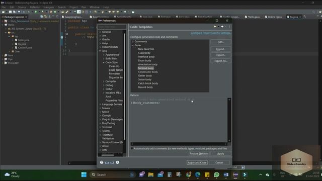This screenshot has width=322, height=181.
Task: Click the Edit... button in Code Templates
Action: tap(221, 42)
